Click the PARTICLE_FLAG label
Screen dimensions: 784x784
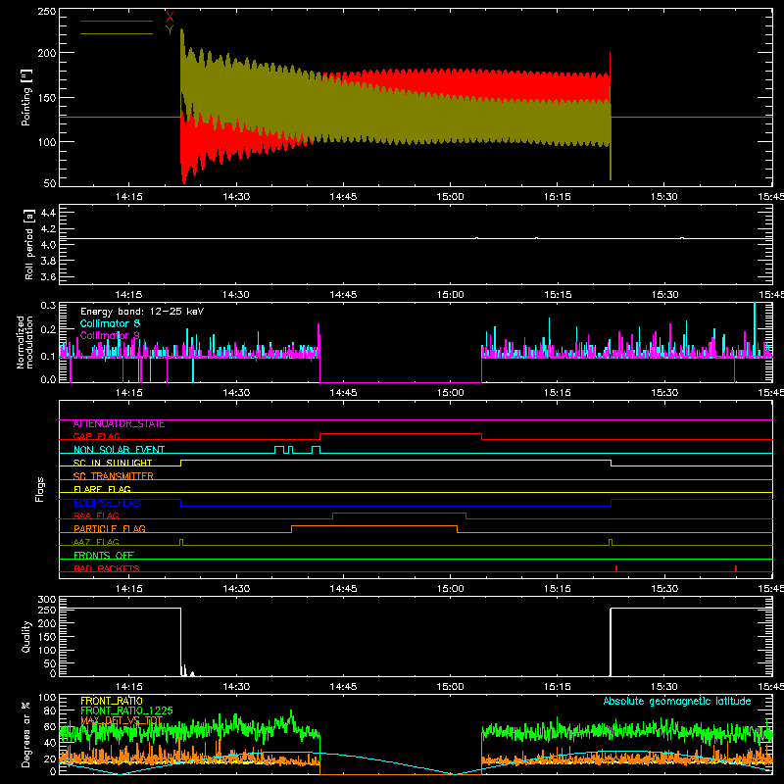click(110, 529)
